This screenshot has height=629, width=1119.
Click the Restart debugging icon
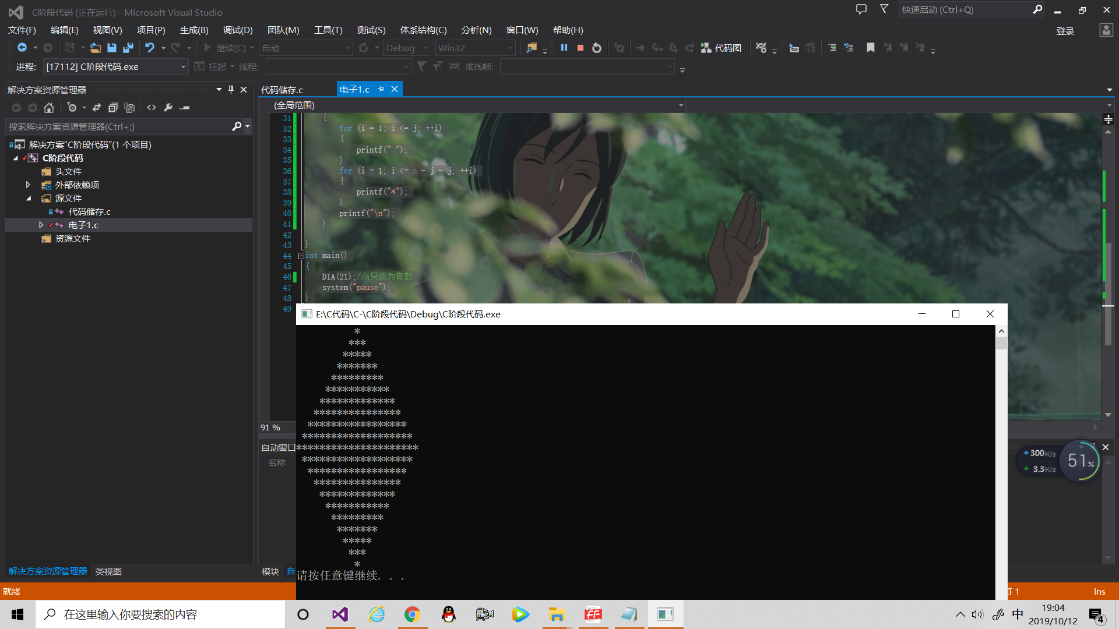[x=597, y=48]
